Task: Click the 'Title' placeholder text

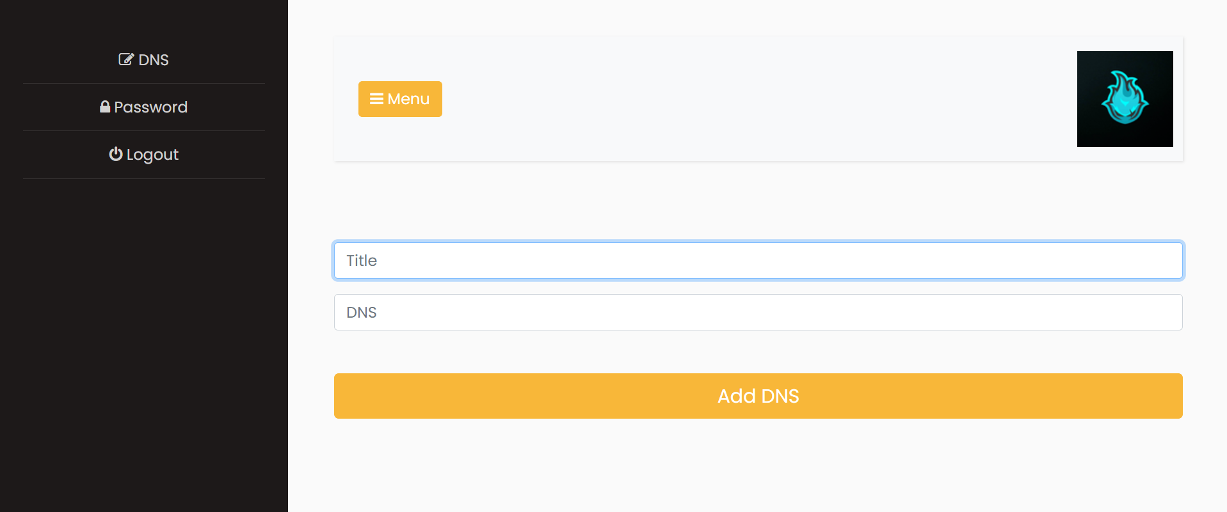Action: tap(362, 261)
